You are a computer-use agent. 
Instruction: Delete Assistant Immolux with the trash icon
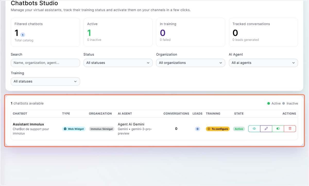[290, 129]
